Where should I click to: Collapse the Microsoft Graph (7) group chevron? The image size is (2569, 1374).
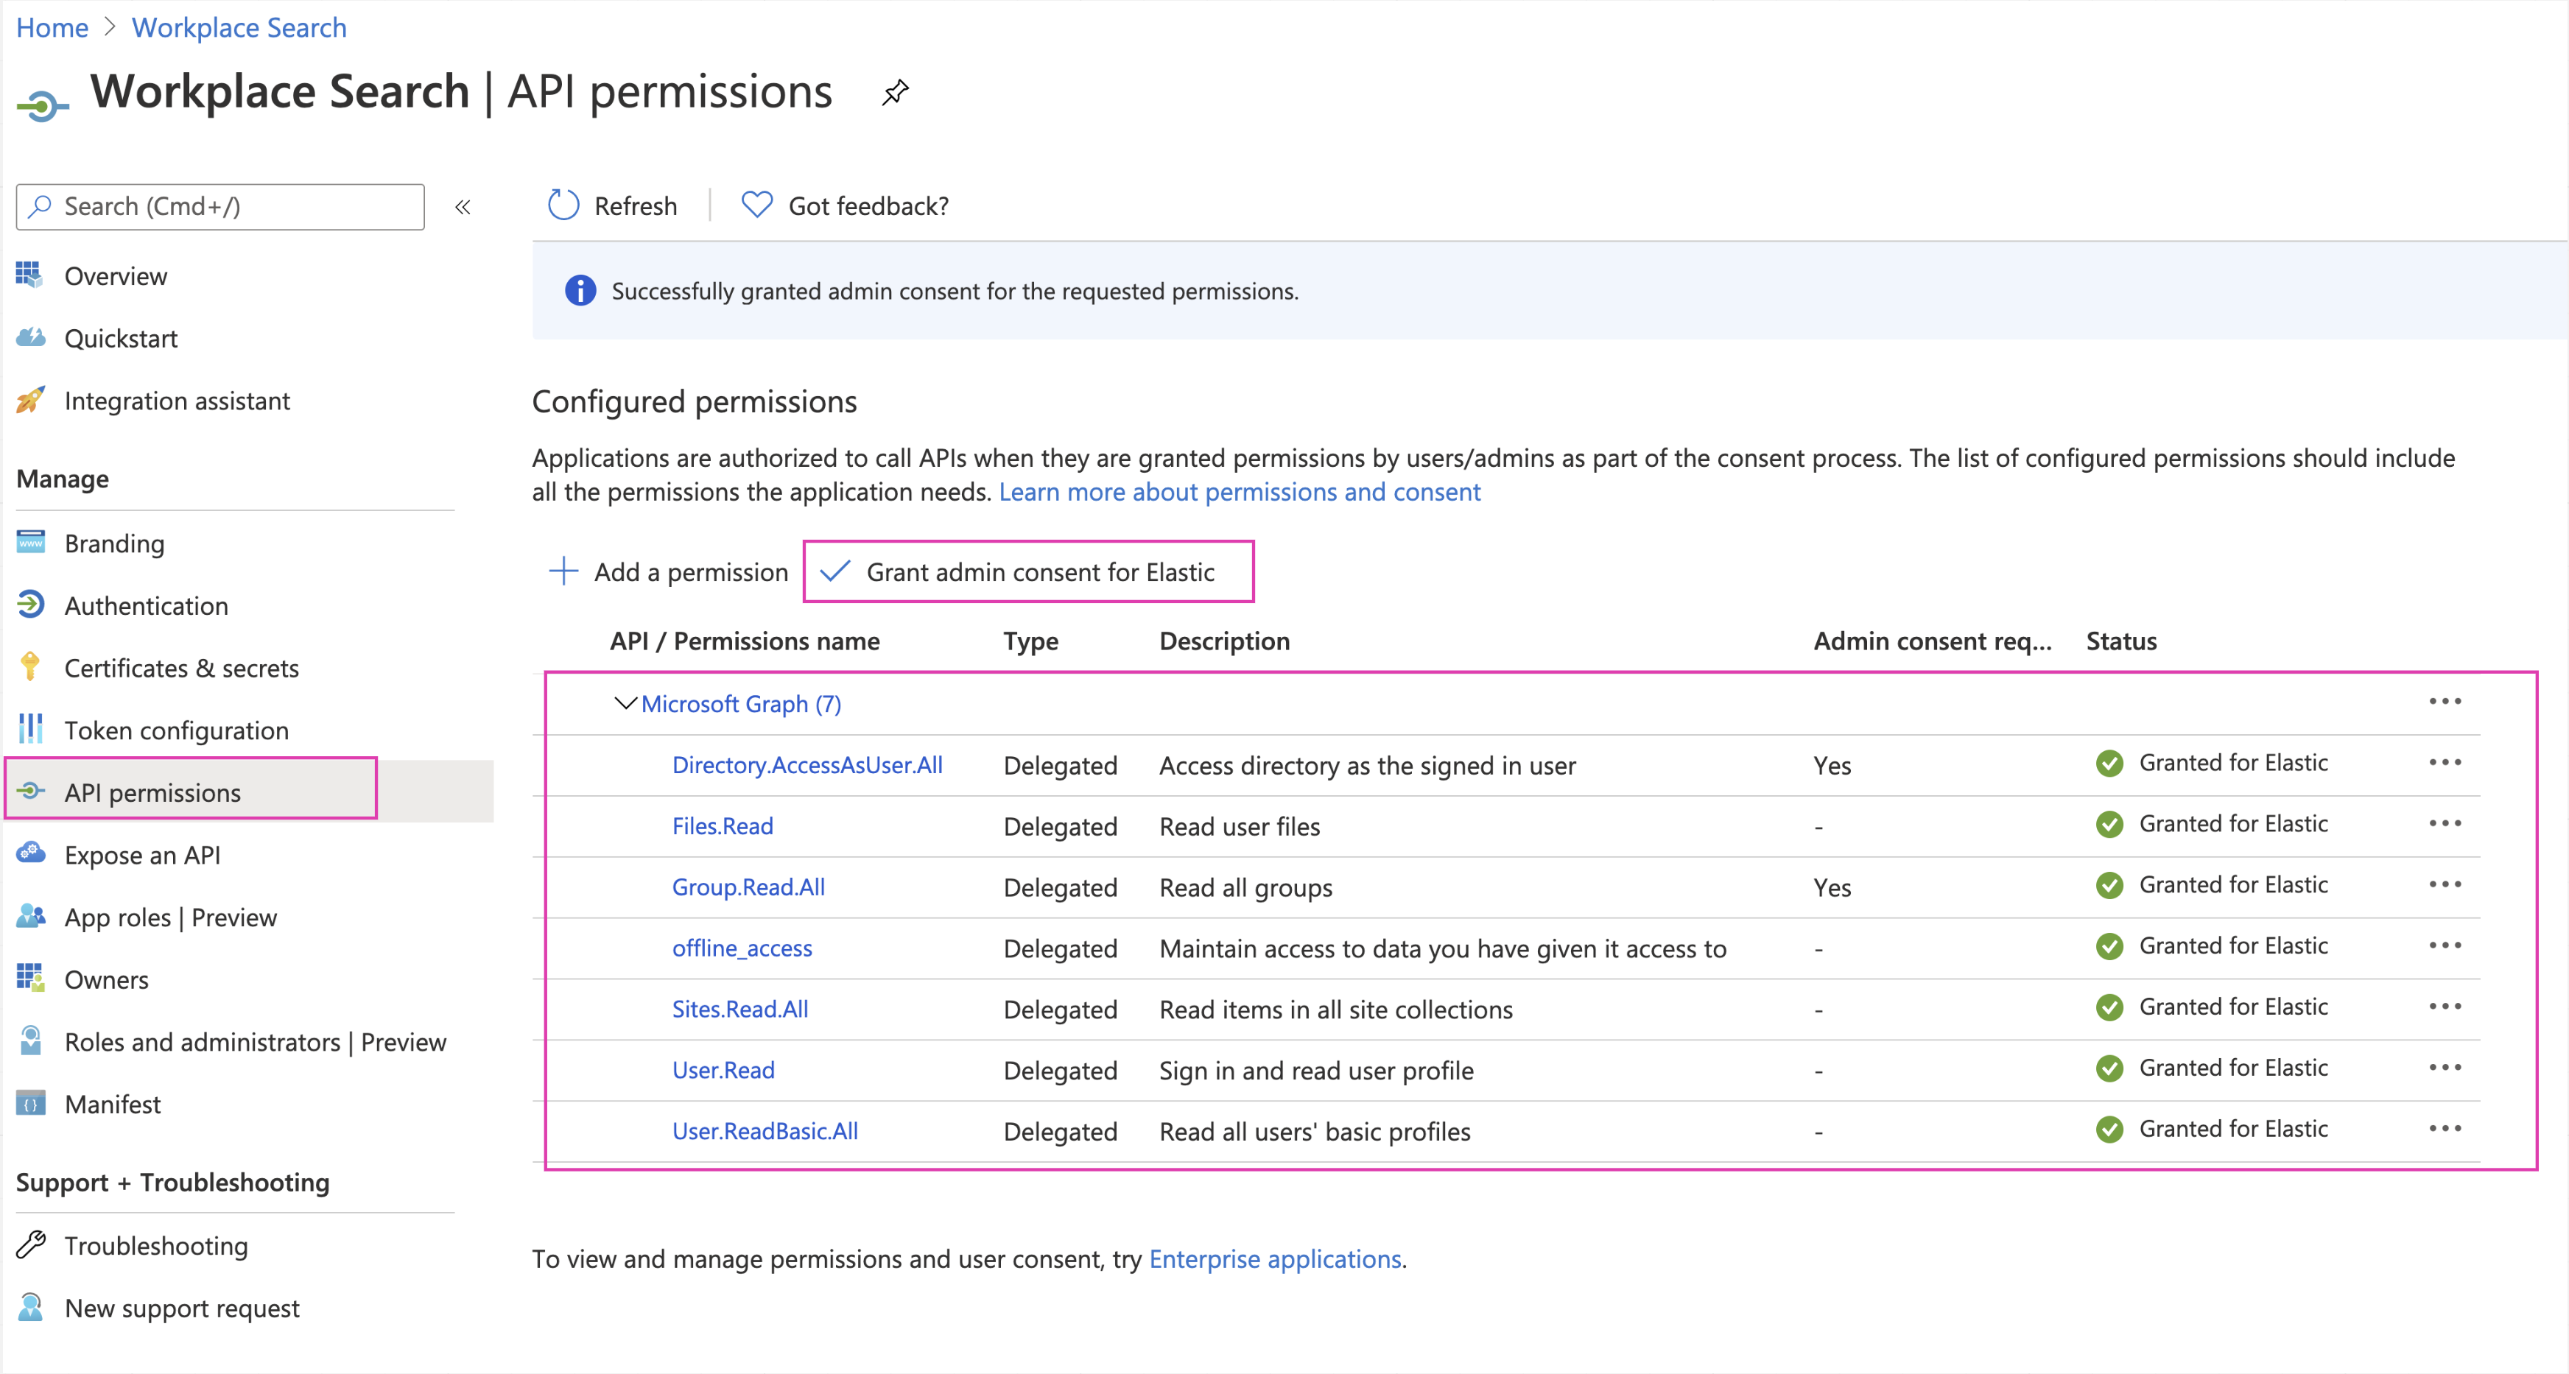tap(625, 704)
